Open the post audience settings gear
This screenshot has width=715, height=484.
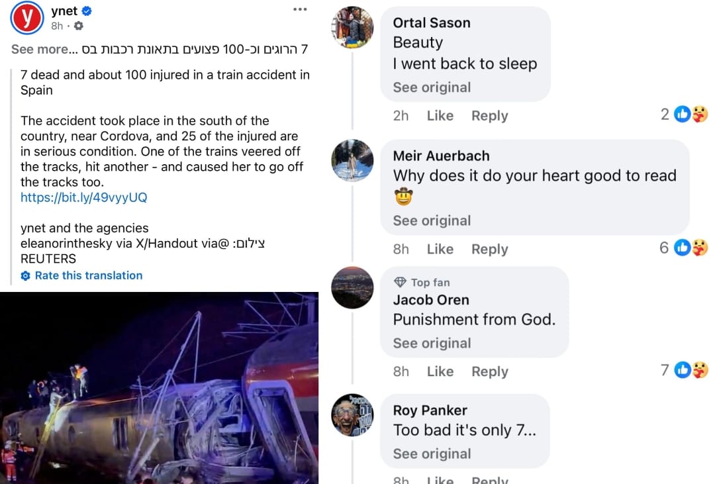coord(79,26)
